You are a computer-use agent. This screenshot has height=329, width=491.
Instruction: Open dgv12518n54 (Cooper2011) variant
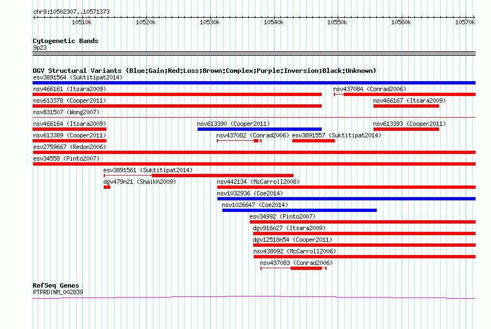[x=292, y=240]
